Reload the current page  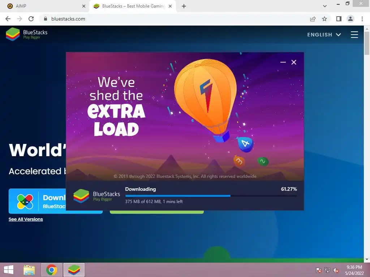point(31,19)
